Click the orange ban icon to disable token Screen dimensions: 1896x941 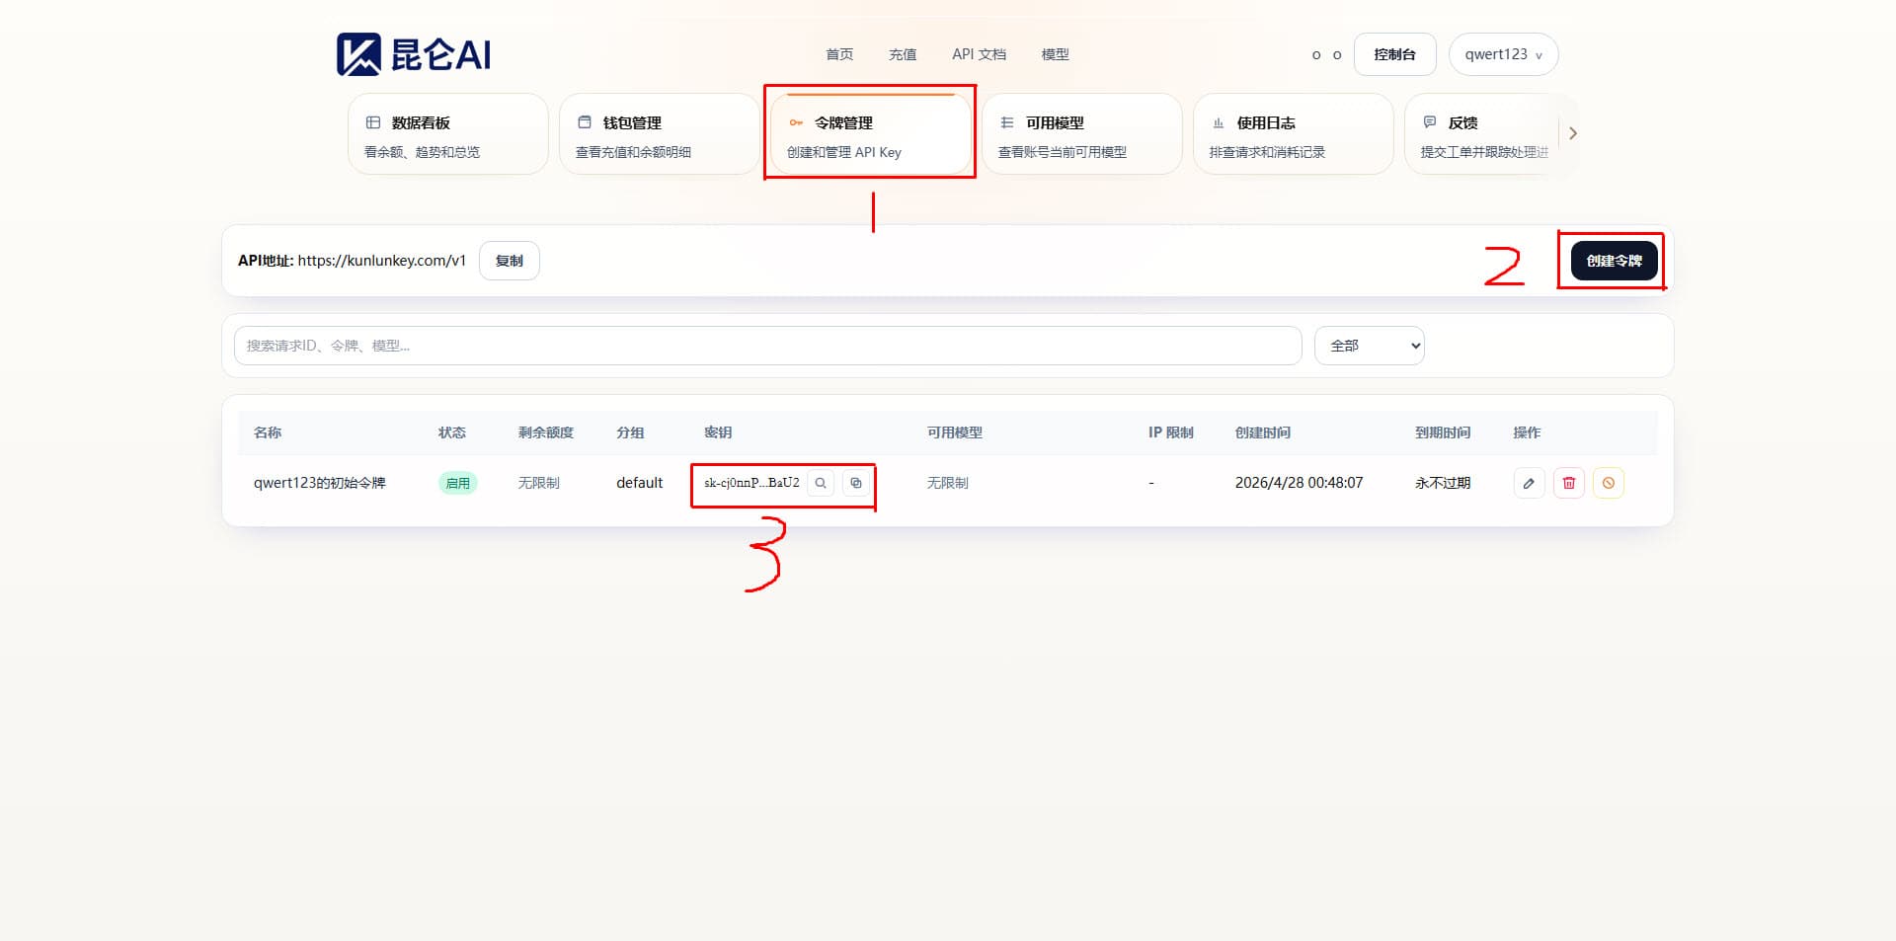tap(1610, 483)
